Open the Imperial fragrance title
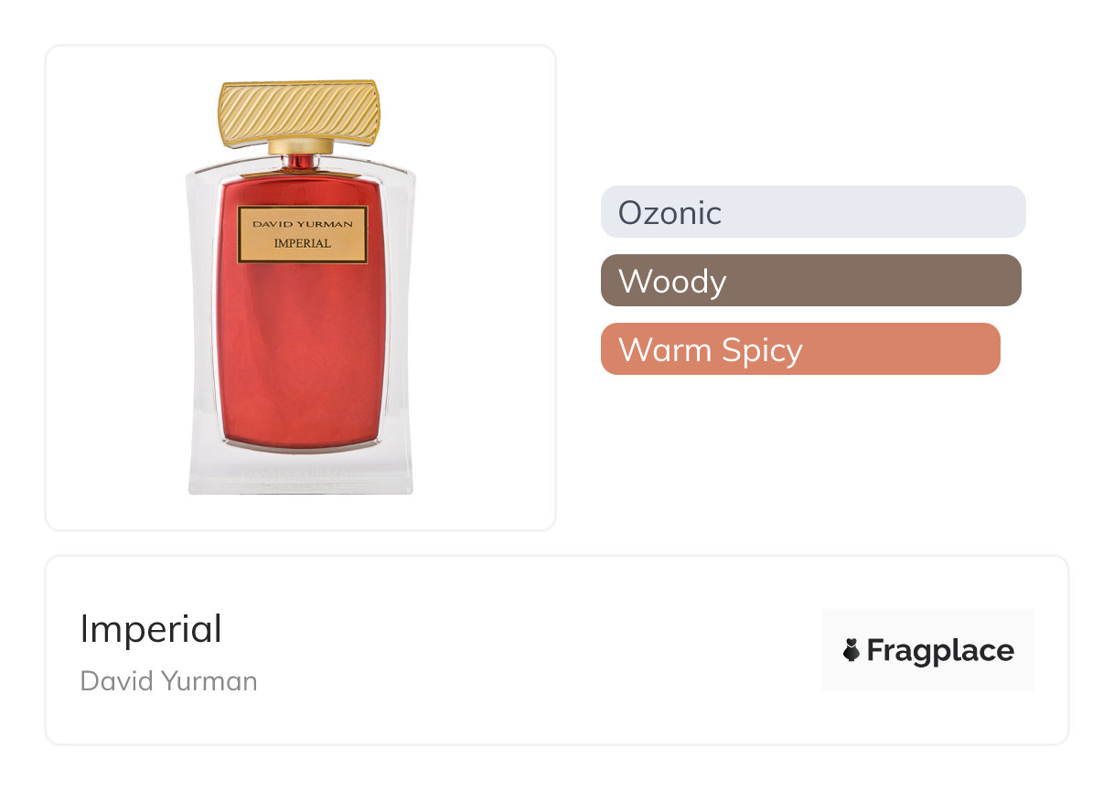 tap(151, 629)
